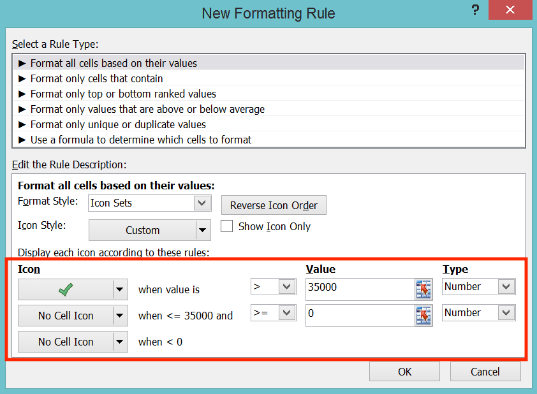Select rule type Format only cells that contain
The width and height of the screenshot is (537, 394).
[96, 78]
